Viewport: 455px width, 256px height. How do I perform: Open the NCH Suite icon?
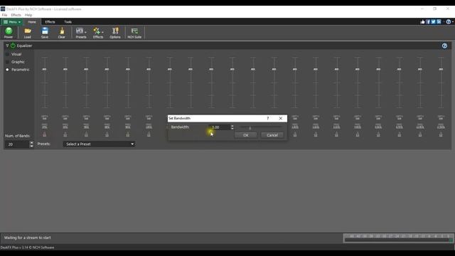coord(134,33)
